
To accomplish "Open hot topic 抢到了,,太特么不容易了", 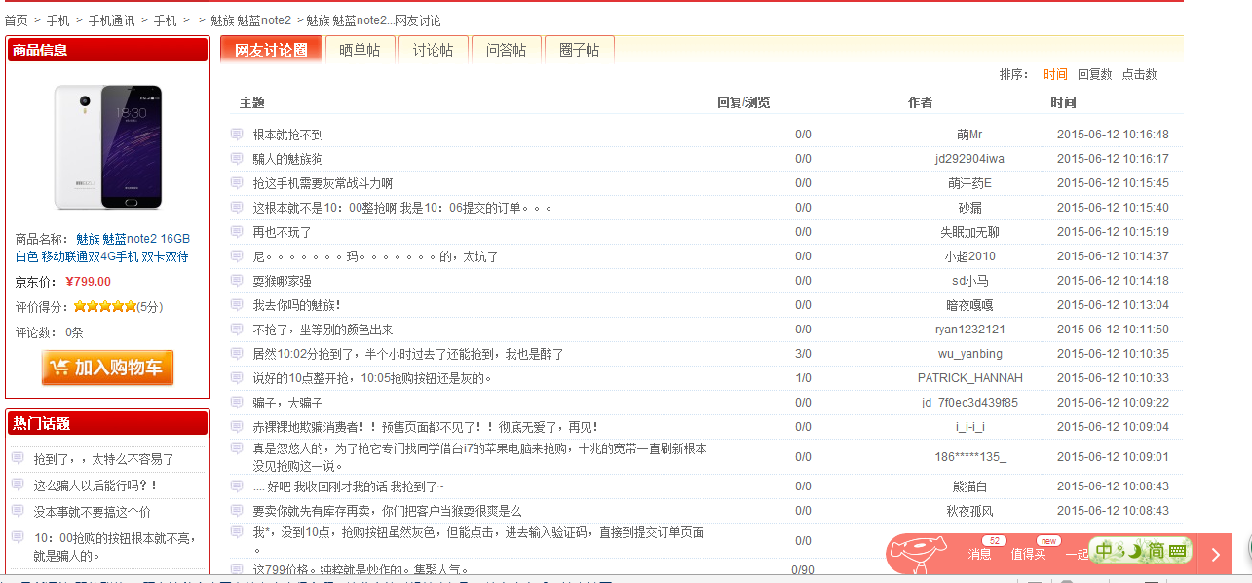I will click(104, 459).
